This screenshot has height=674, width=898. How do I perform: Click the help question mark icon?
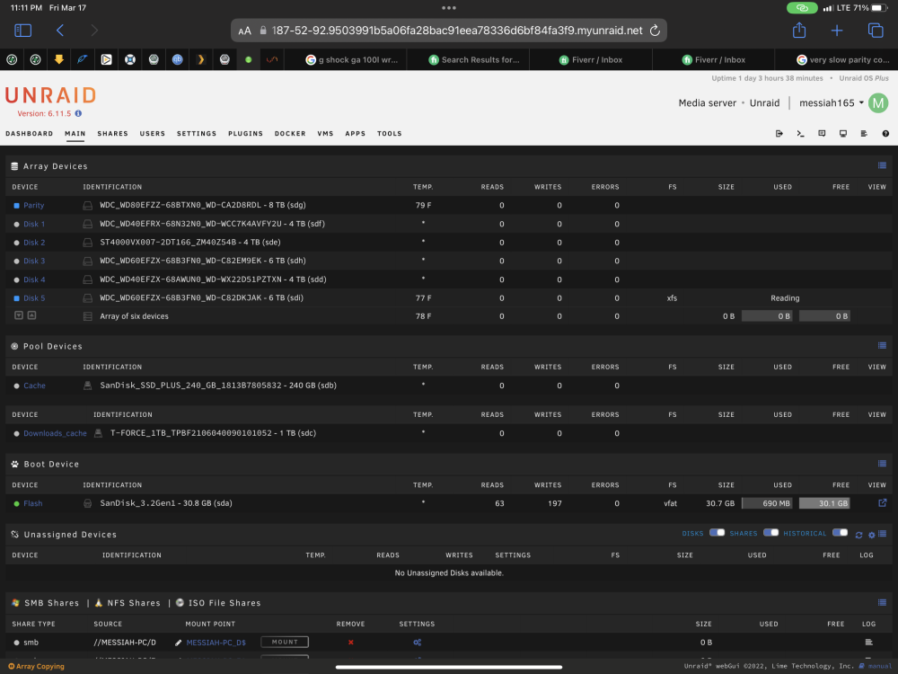885,134
